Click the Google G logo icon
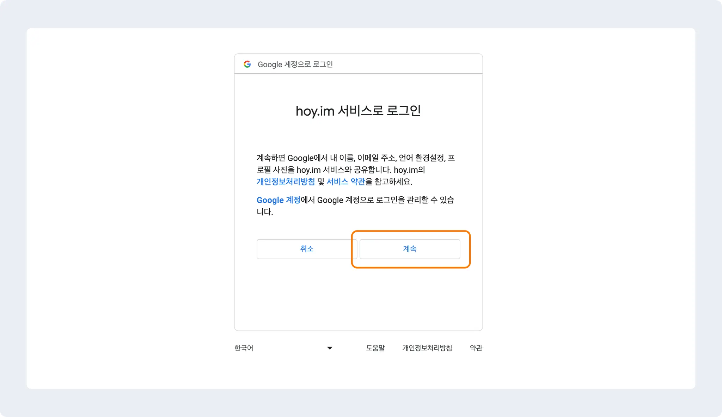This screenshot has width=722, height=417. (x=247, y=64)
